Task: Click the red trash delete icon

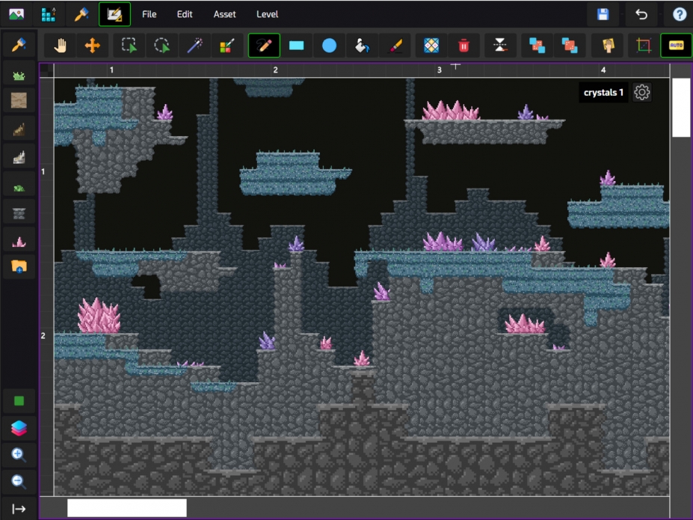Action: 463,46
